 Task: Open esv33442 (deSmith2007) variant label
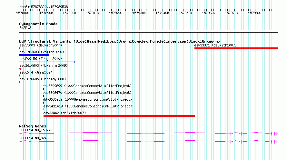pos(64,113)
